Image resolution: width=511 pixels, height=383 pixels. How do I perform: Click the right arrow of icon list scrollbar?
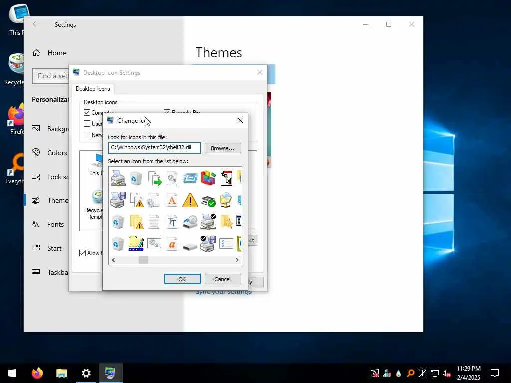(x=237, y=260)
